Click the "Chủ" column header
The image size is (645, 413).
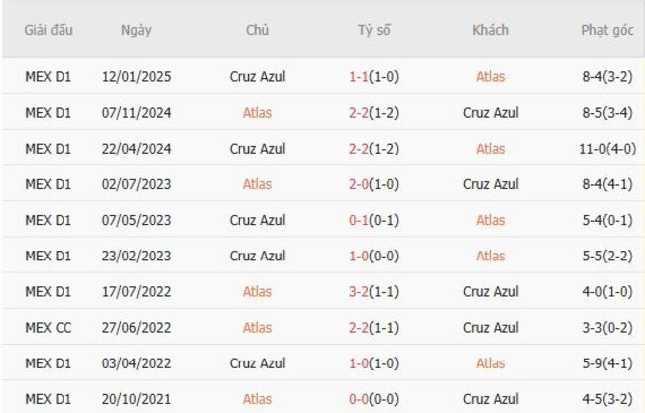pos(257,30)
